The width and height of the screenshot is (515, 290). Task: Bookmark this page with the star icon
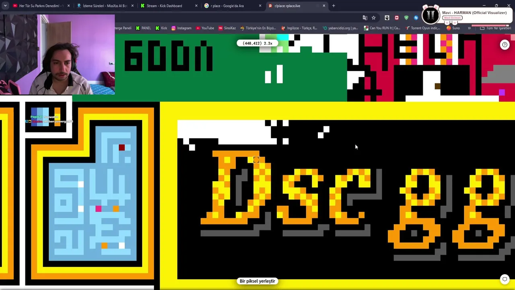coord(373,18)
